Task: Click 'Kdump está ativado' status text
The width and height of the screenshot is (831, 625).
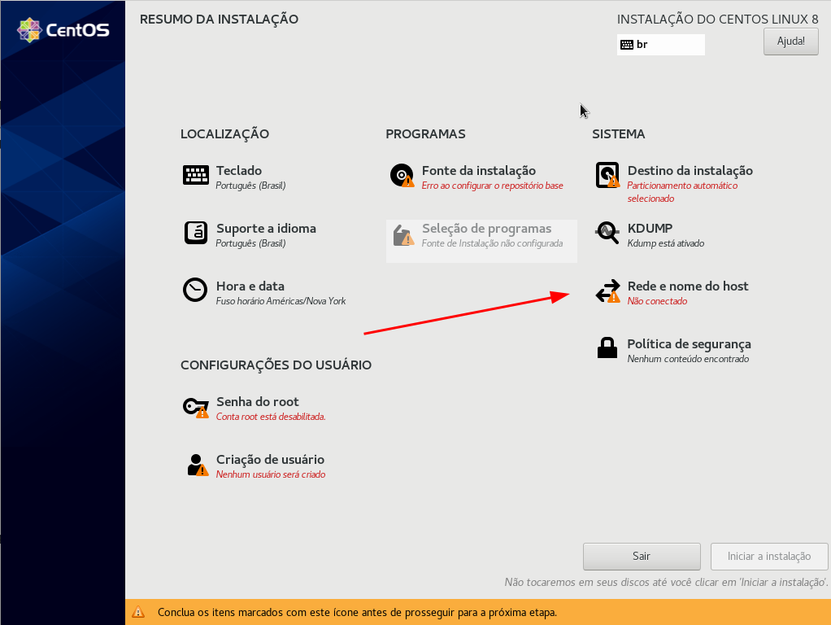Action: [666, 243]
